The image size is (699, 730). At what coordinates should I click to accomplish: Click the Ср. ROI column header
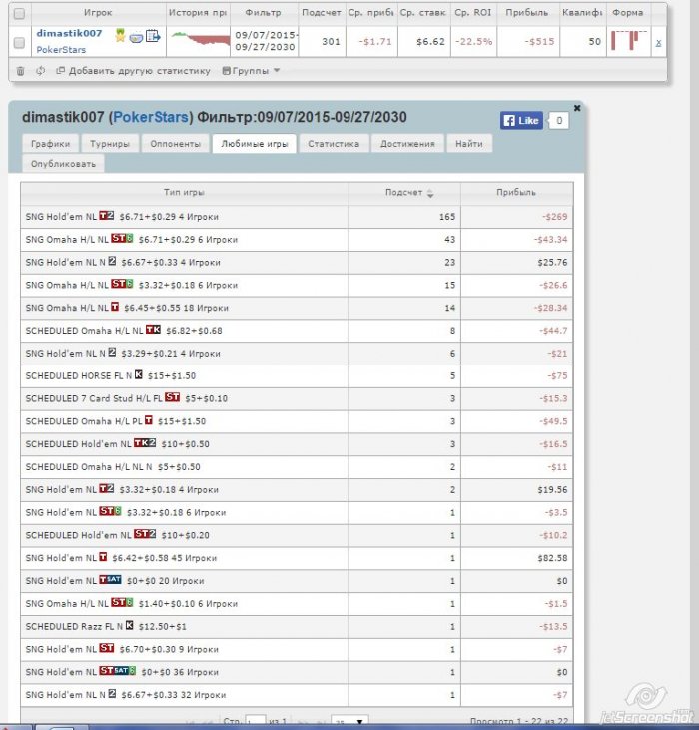473,13
